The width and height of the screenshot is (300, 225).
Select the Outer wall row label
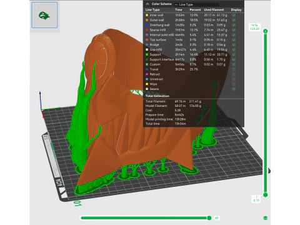coord(157,20)
